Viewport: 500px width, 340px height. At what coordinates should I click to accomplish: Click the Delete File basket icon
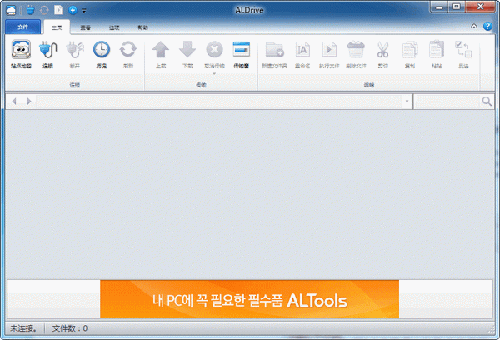point(356,49)
